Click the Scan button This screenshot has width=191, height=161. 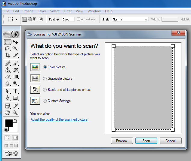[146, 141]
